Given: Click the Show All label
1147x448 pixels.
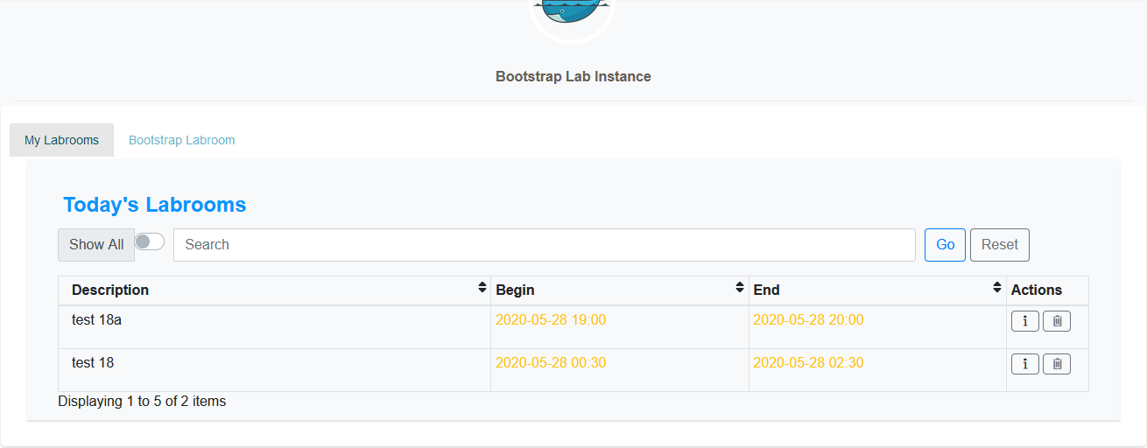Looking at the screenshot, I should [96, 245].
